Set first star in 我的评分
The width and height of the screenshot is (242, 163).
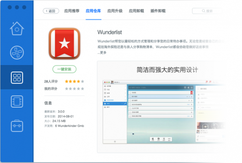click(x=67, y=88)
